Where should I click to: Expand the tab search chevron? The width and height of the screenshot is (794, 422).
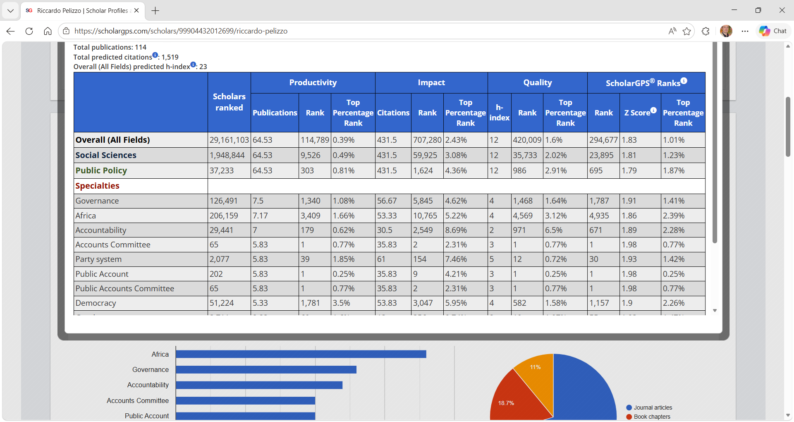(x=10, y=11)
